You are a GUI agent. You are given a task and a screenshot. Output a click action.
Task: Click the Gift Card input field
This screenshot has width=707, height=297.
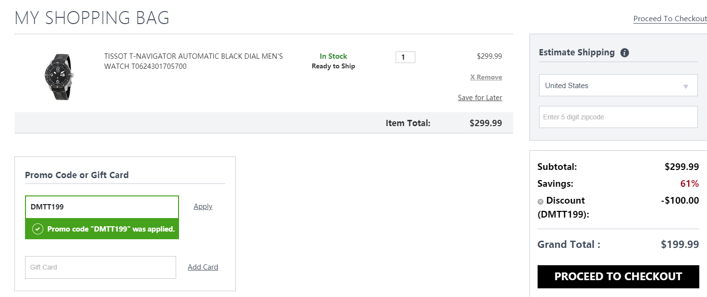click(x=101, y=267)
